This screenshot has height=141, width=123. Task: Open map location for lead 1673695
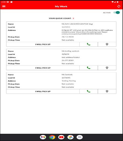pos(107,91)
